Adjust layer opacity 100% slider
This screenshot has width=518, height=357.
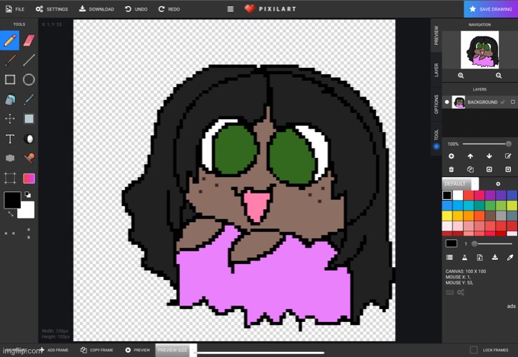487,144
